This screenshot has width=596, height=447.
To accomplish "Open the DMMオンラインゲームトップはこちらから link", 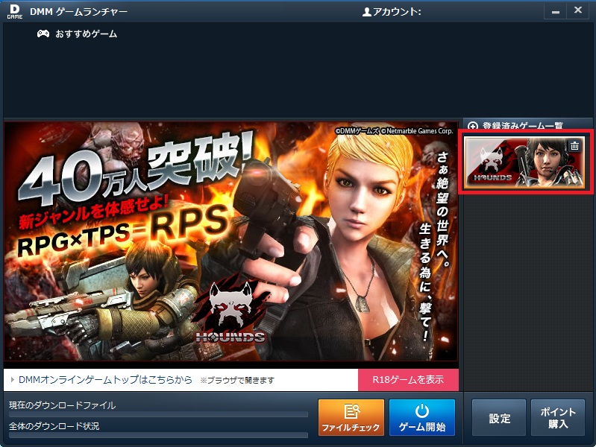I will click(x=105, y=379).
